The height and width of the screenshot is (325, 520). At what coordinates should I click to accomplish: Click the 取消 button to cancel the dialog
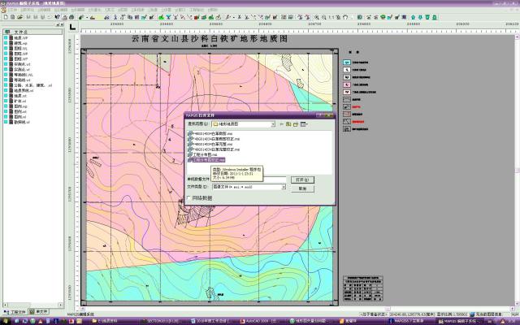point(302,188)
